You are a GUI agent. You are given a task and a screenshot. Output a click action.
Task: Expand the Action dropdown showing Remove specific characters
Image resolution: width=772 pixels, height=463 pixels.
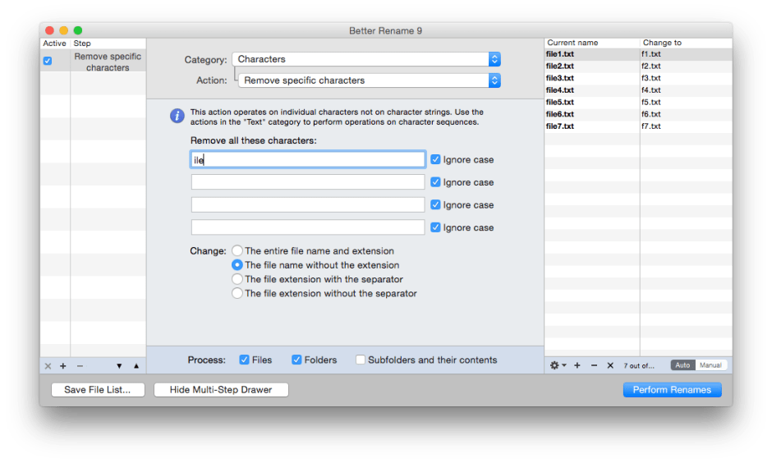[370, 80]
